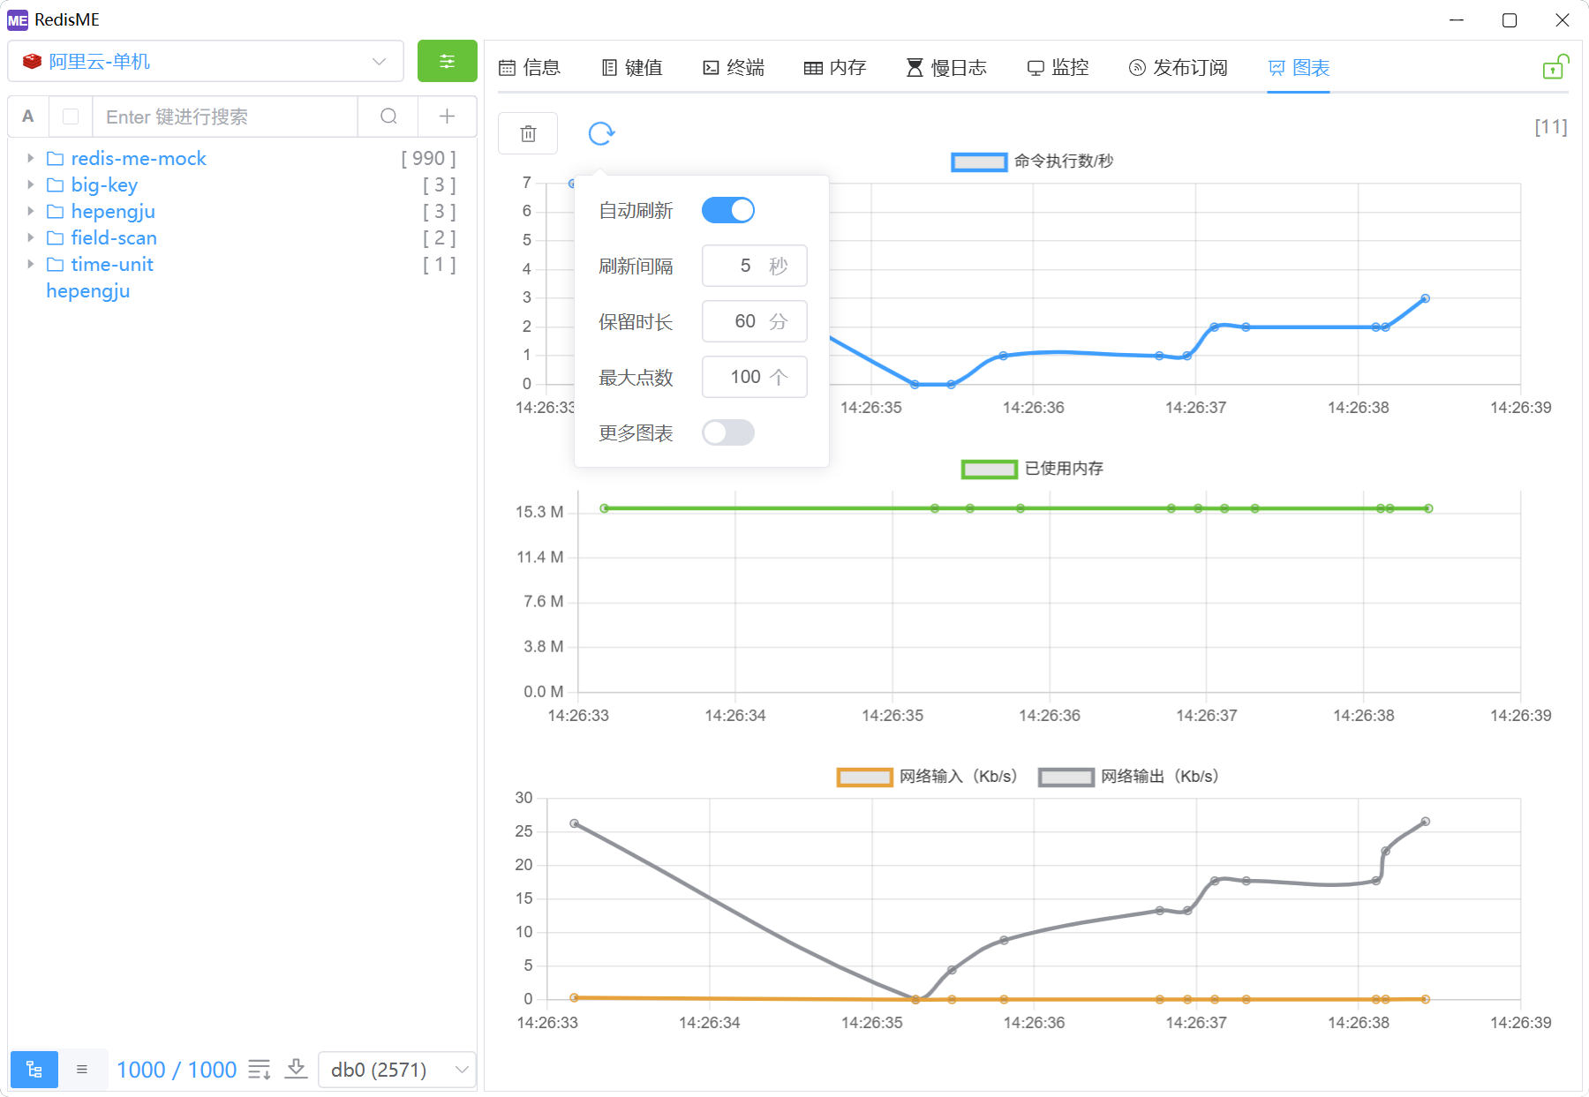The image size is (1589, 1097).
Task: Switch to tree view mode icon
Action: pyautogui.click(x=34, y=1070)
